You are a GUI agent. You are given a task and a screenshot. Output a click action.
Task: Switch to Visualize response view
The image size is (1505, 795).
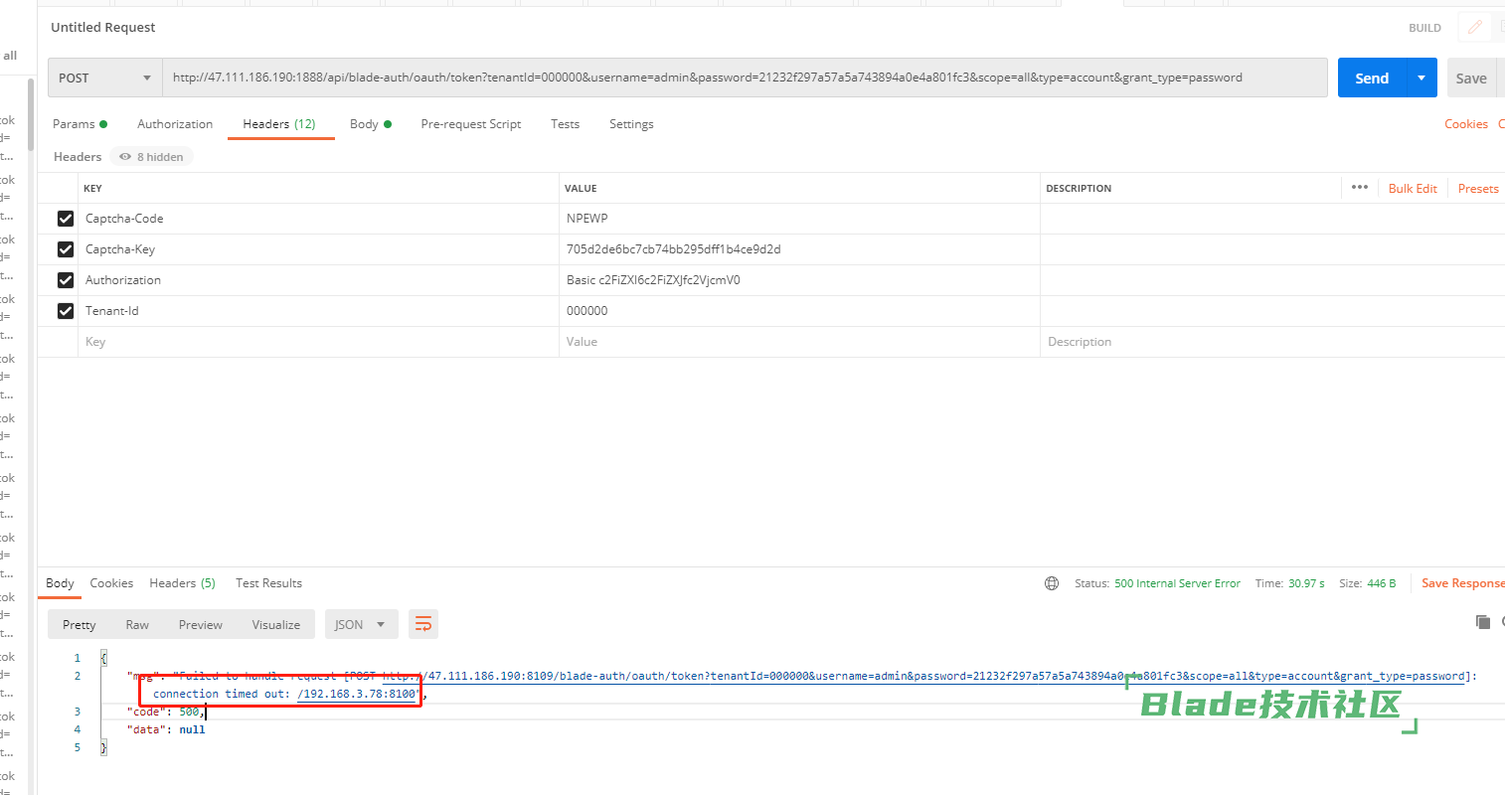pyautogui.click(x=276, y=624)
